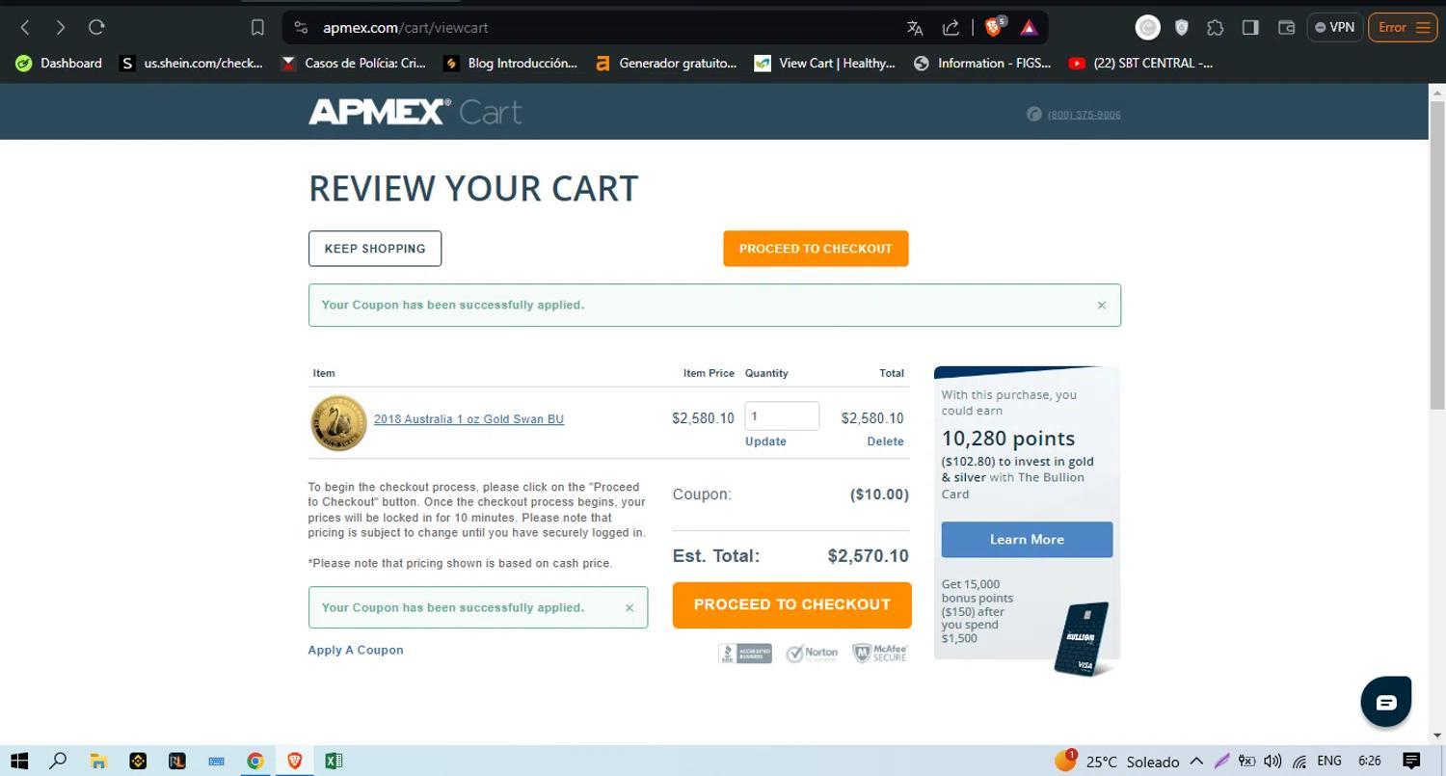Screen dimensions: 1446x776
Task: Open the Generador gratuito bookmark
Action: (x=665, y=63)
